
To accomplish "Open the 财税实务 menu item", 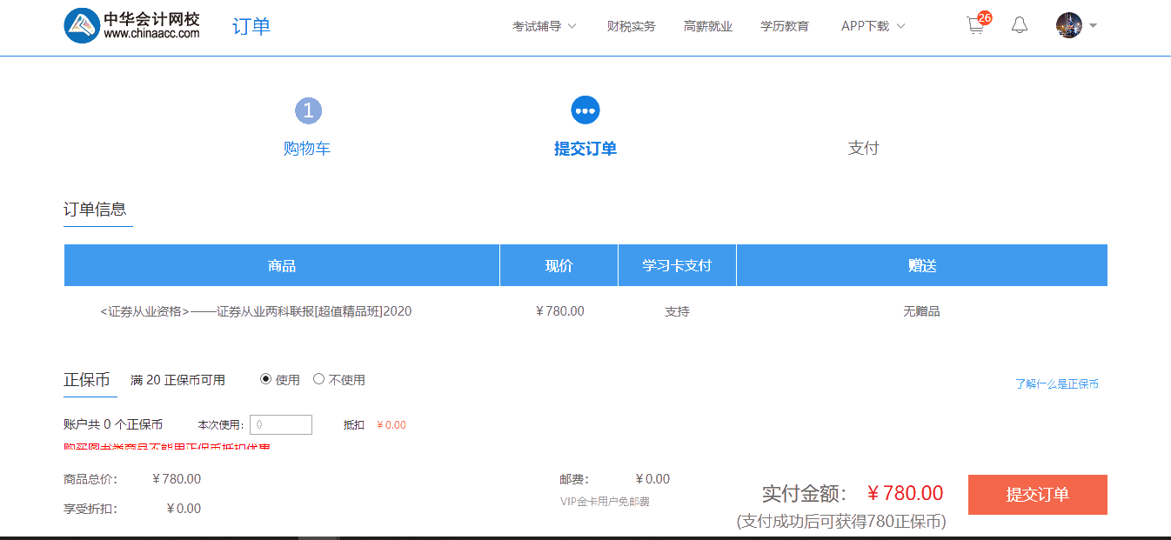I will [x=631, y=26].
